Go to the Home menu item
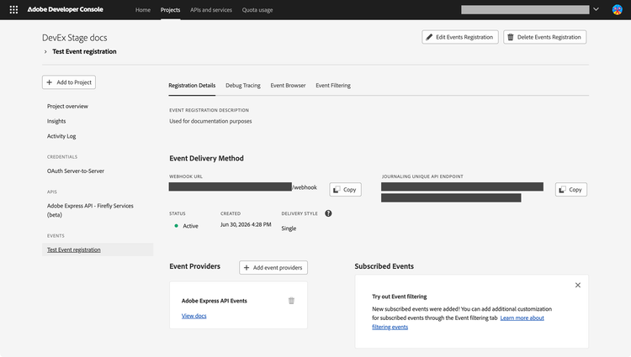The width and height of the screenshot is (631, 357). pos(143,9)
